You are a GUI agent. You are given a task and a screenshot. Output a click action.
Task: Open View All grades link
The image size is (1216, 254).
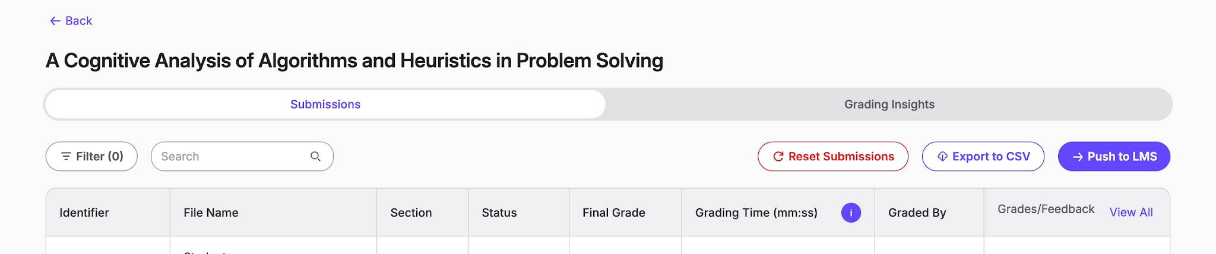[1131, 212]
